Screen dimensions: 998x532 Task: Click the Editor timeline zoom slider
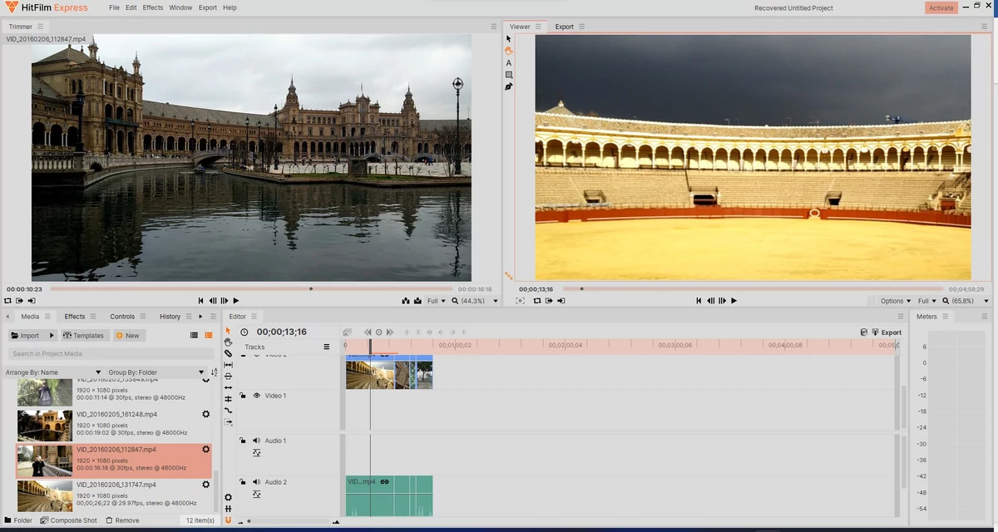pyautogui.click(x=287, y=522)
